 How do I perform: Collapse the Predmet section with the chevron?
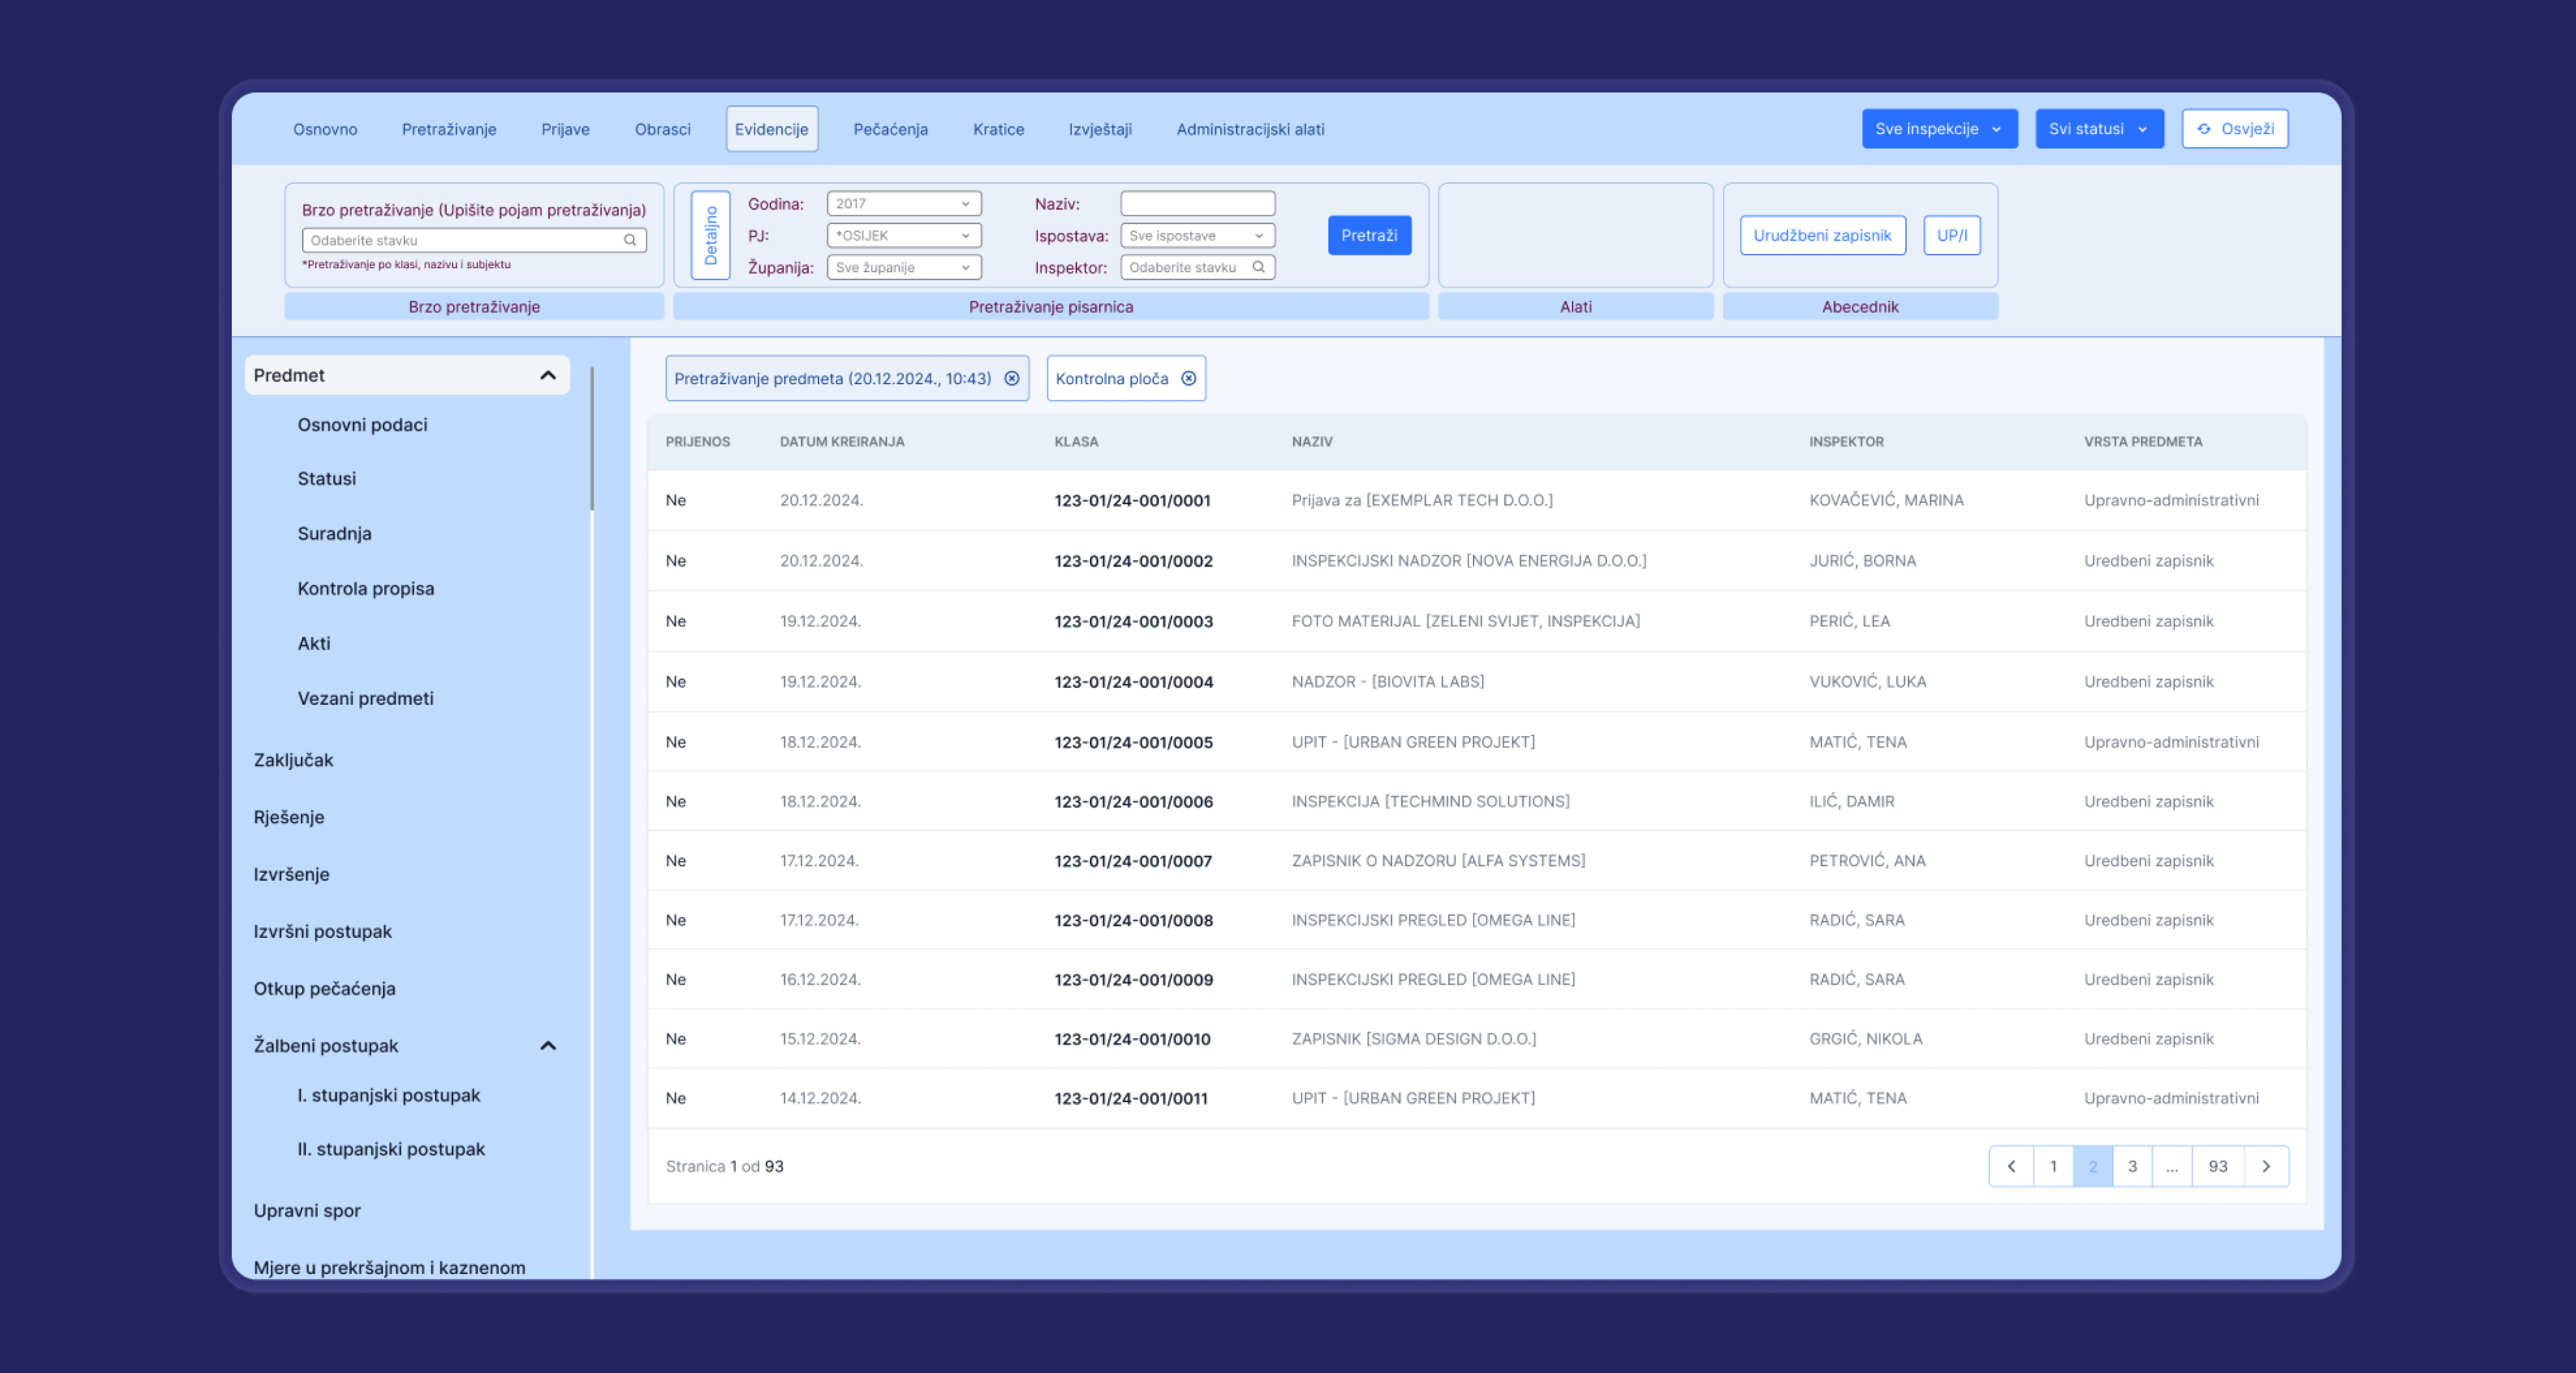pyautogui.click(x=548, y=375)
